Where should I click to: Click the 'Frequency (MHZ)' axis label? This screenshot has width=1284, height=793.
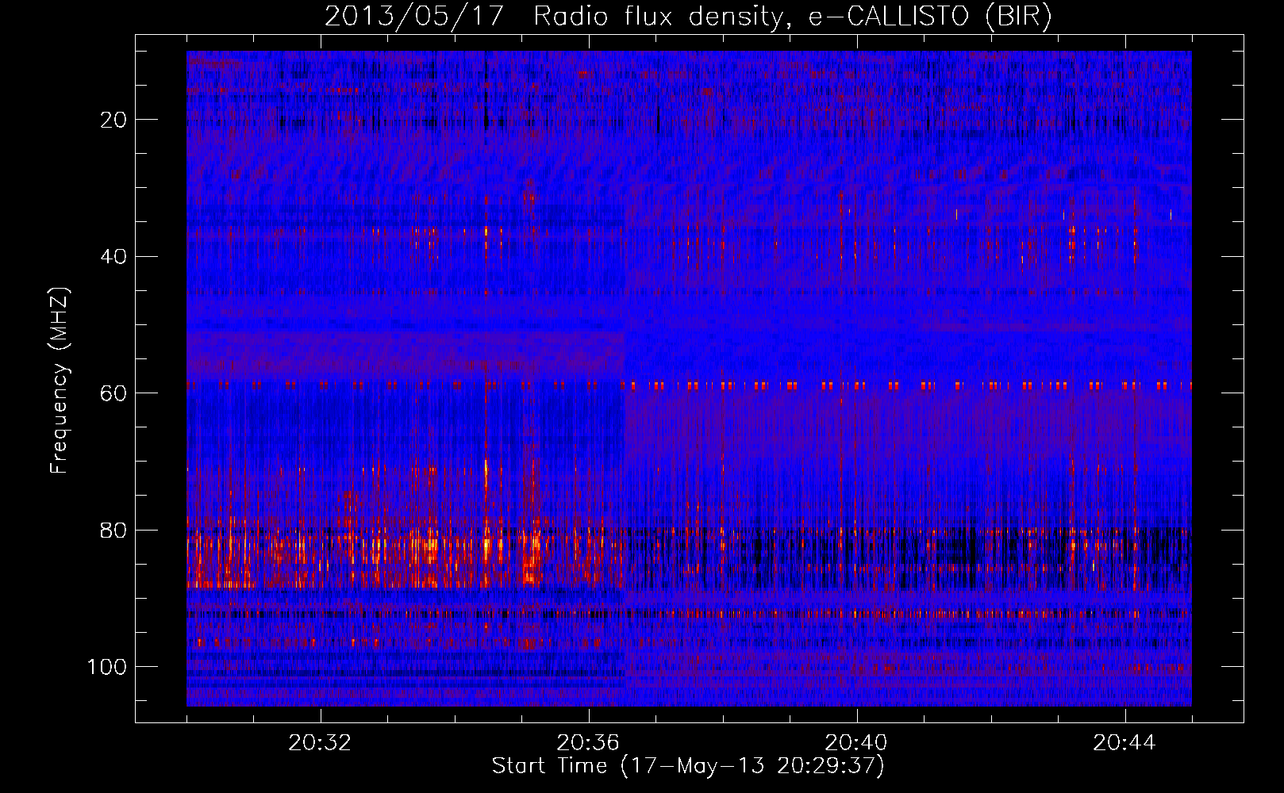point(60,381)
